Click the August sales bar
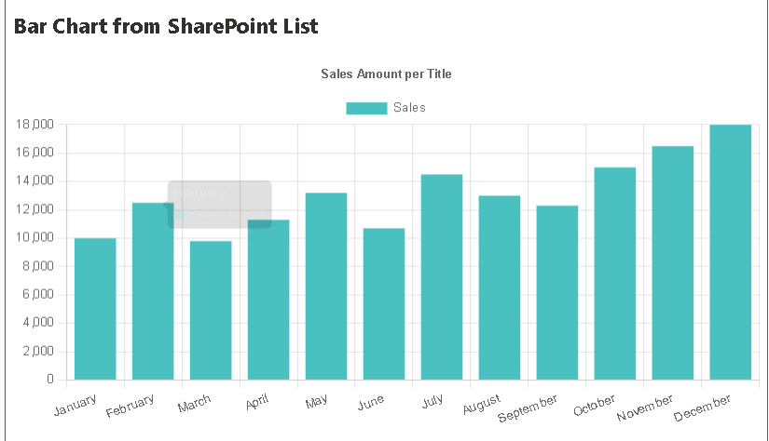Screen dimensions: 769x441 [500, 287]
